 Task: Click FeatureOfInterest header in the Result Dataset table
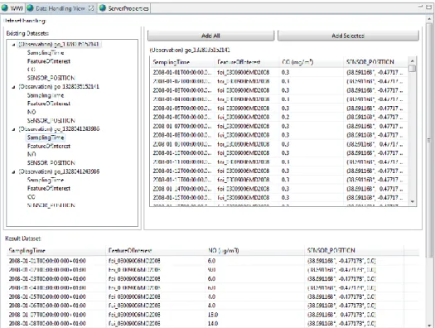click(156, 250)
